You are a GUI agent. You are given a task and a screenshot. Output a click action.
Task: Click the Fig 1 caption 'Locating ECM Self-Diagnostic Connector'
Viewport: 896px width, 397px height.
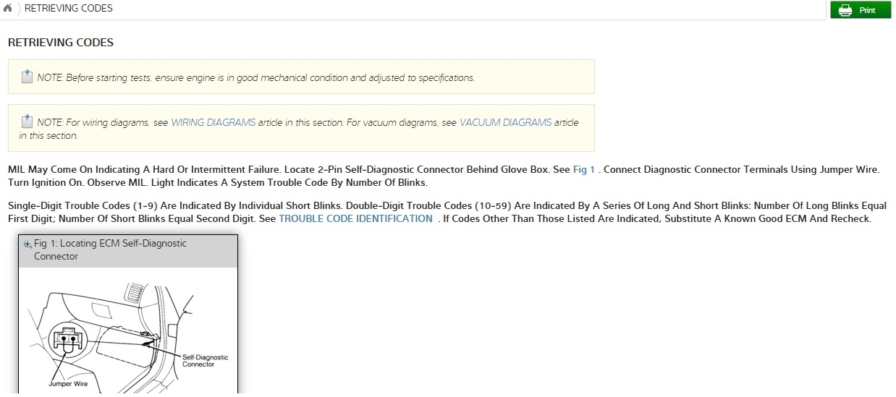[x=109, y=249]
